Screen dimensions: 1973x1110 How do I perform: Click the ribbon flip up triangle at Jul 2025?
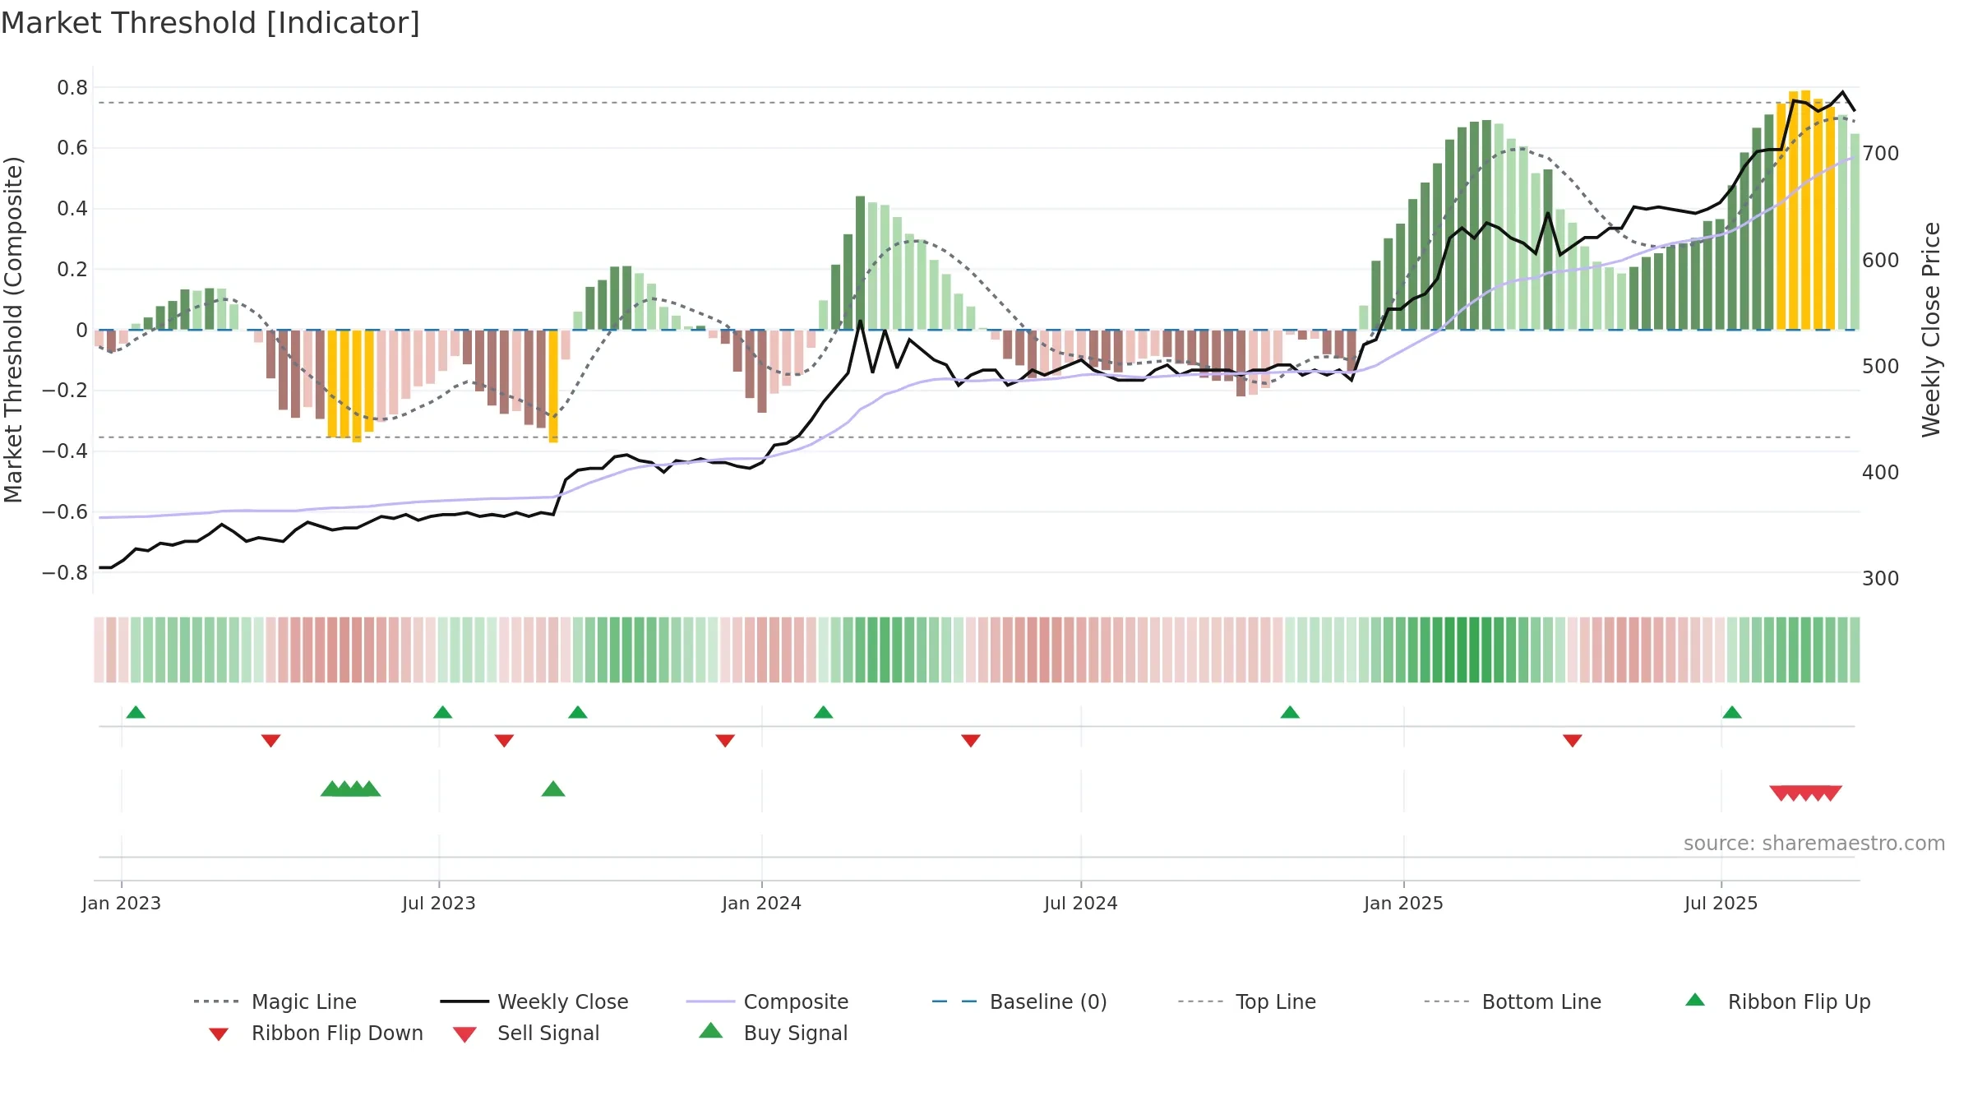[1732, 712]
